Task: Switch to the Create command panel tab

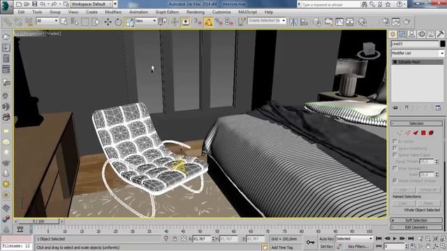Action: point(393,34)
